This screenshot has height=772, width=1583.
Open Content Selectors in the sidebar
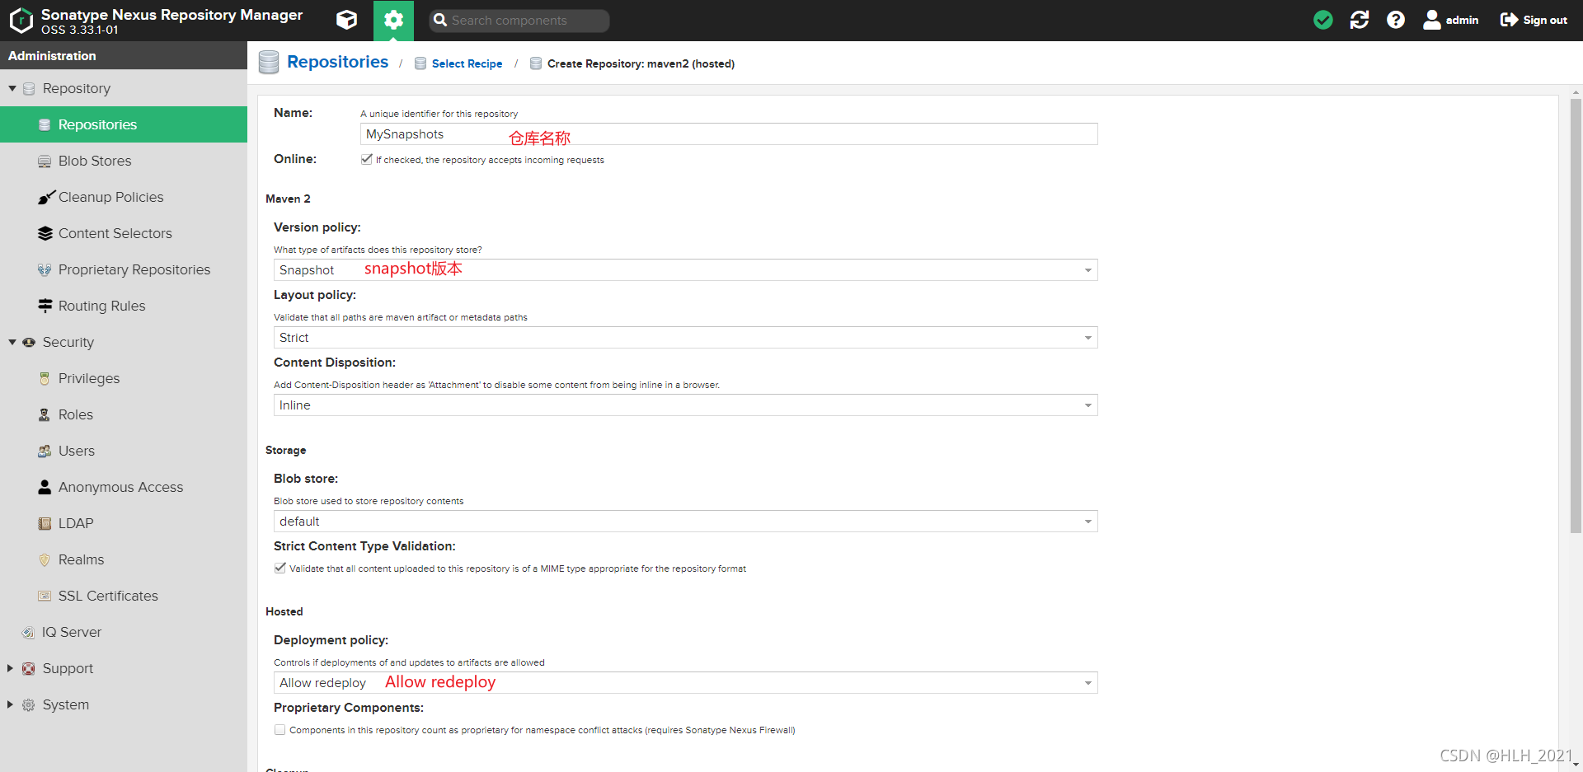124,233
